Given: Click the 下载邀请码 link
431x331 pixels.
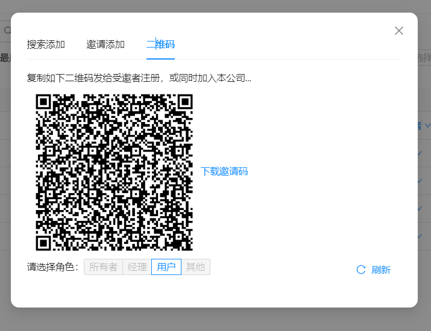Looking at the screenshot, I should pos(224,172).
